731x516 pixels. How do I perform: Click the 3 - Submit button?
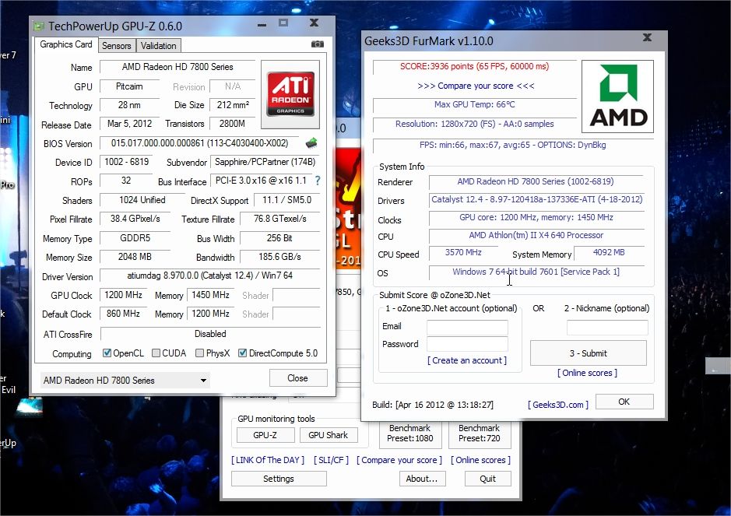tap(589, 353)
